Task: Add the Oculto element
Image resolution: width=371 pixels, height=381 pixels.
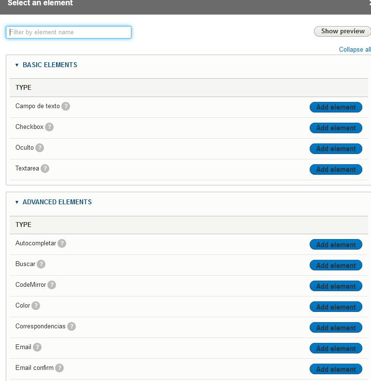Action: 336,149
